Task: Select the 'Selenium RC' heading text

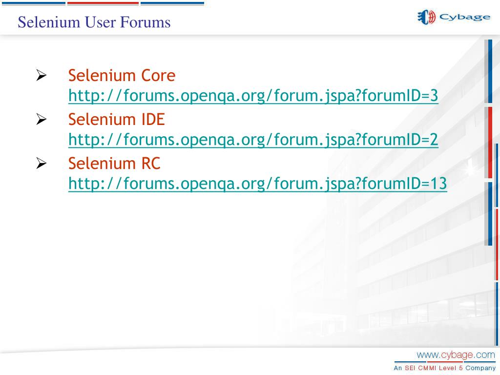Action: (114, 164)
